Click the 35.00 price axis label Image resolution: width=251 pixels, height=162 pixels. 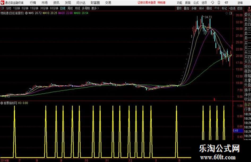point(239,15)
